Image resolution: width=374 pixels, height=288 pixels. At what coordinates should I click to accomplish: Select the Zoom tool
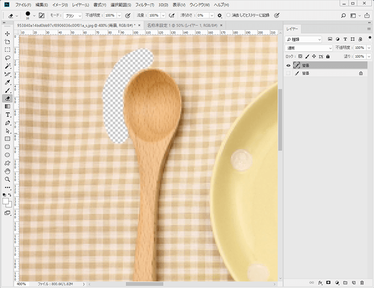pyautogui.click(x=7, y=179)
